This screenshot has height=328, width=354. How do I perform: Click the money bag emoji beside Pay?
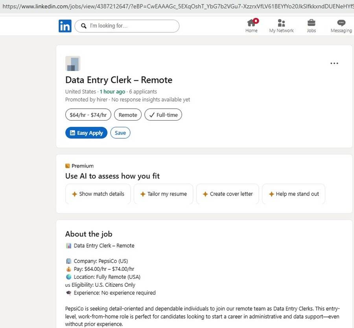point(68,269)
